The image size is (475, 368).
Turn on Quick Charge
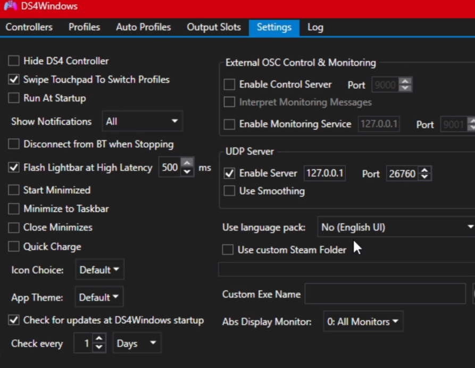point(14,247)
